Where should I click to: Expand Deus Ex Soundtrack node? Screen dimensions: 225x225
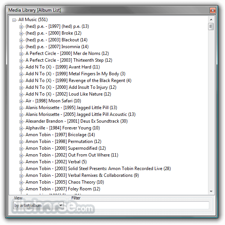click(21, 122)
